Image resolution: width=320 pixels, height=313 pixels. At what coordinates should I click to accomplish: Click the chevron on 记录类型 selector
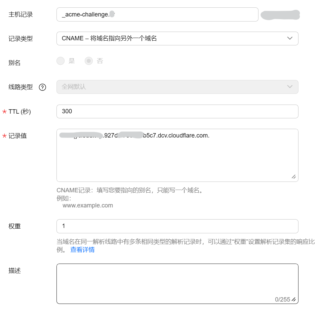tap(290, 38)
